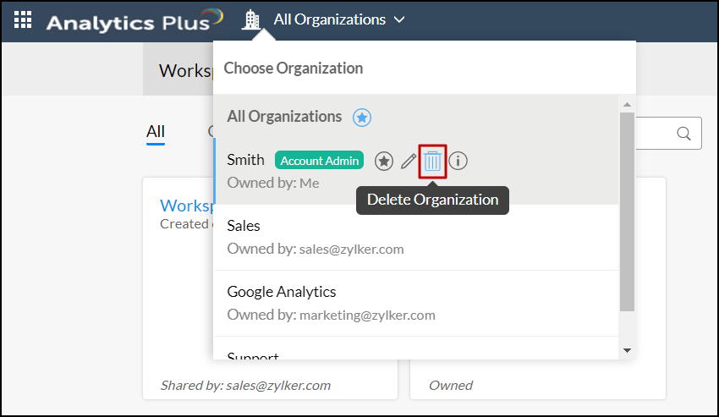The image size is (719, 417).
Task: Select the All Organizations list entry
Action: point(284,117)
